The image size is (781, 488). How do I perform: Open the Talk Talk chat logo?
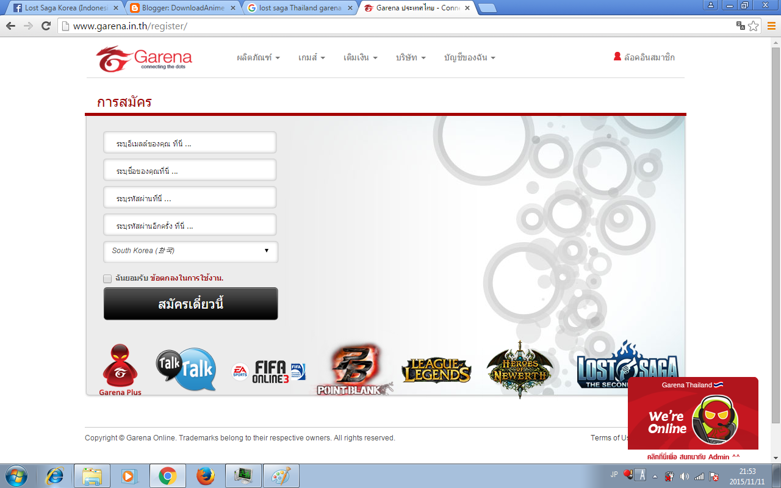pos(185,369)
